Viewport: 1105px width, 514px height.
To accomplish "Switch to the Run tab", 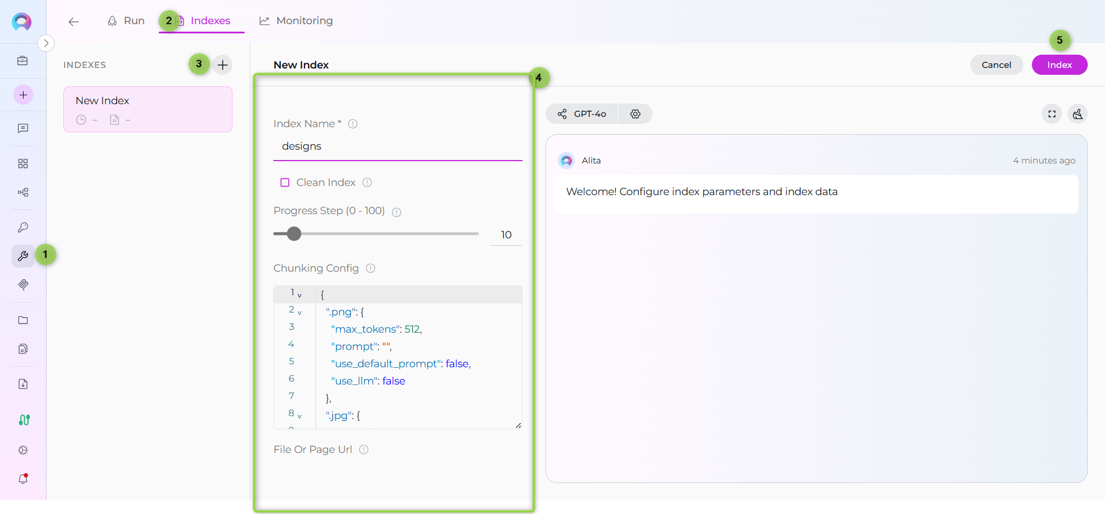I will [126, 21].
